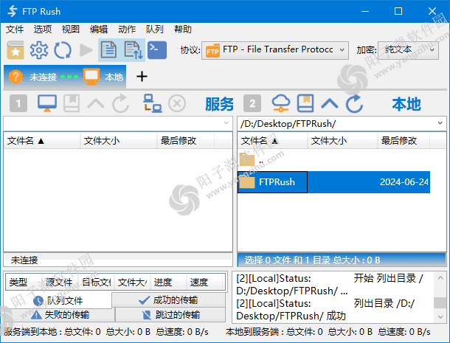Open the 队列 menu
450x343 pixels.
(155, 30)
